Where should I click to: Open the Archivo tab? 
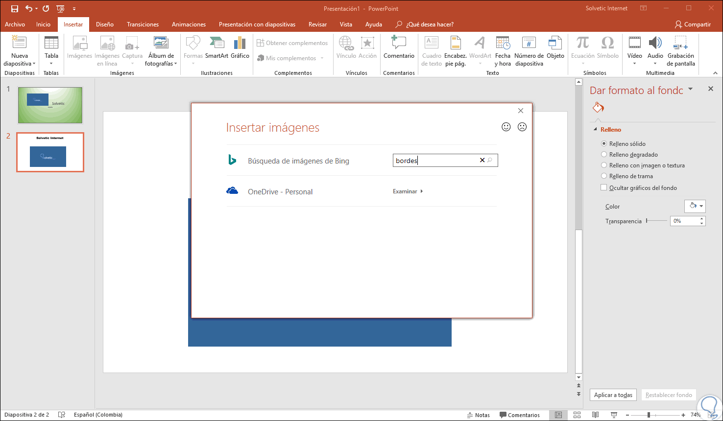point(15,24)
